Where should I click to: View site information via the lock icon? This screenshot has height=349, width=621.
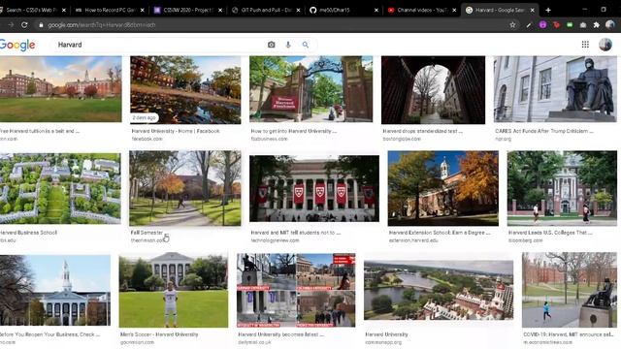[x=41, y=25]
